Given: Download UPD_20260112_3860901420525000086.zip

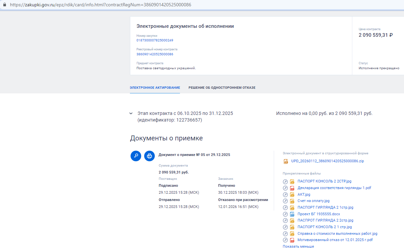Looking at the screenshot, I should point(327,161).
